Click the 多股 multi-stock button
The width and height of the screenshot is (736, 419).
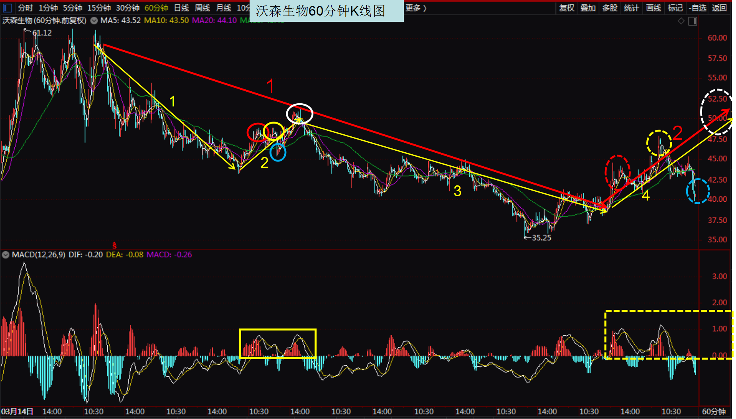[x=610, y=8]
